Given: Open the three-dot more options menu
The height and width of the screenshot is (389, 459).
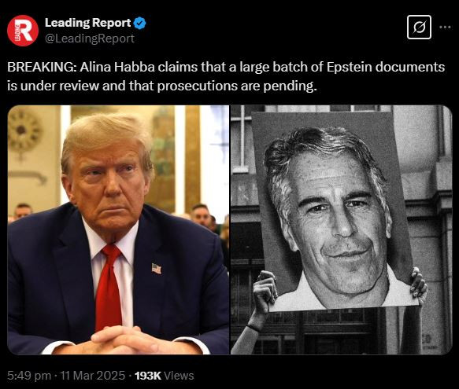Looking at the screenshot, I should [445, 28].
